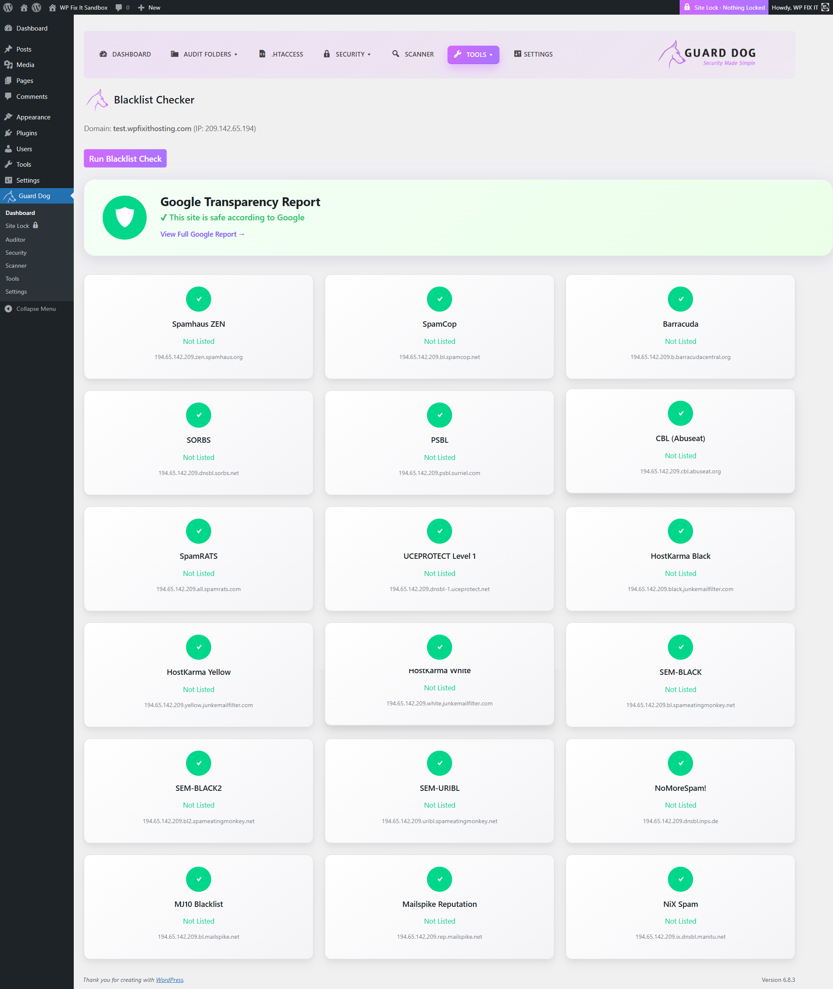Click Collapse Menu at sidebar bottom
The image size is (833, 989).
[x=36, y=309]
